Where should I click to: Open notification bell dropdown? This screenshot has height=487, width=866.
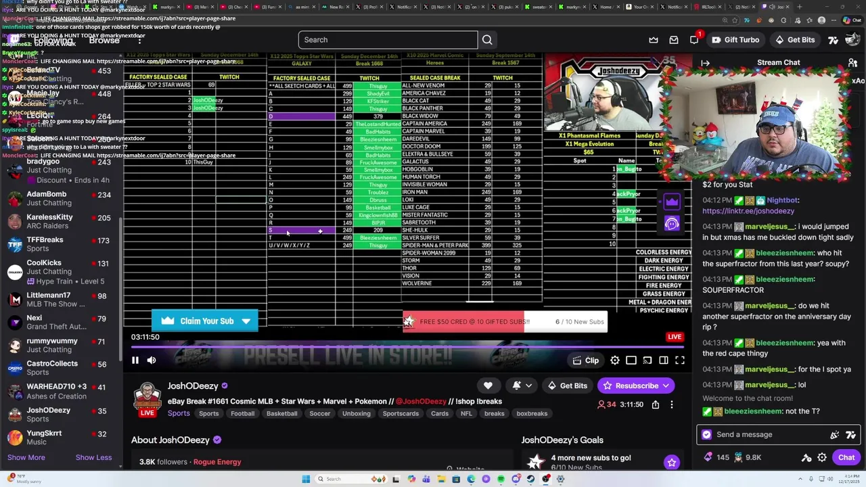pyautogui.click(x=522, y=386)
